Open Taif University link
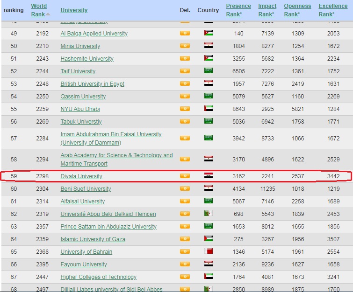This screenshot has height=292, width=353. (78, 71)
